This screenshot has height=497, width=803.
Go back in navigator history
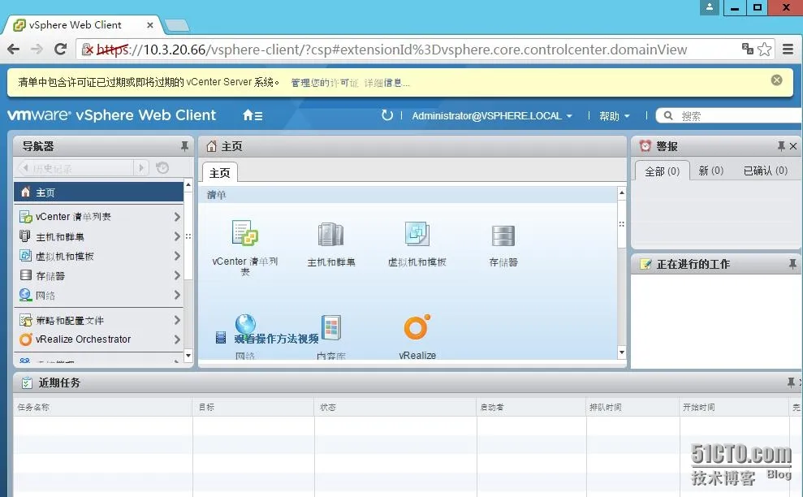point(25,167)
